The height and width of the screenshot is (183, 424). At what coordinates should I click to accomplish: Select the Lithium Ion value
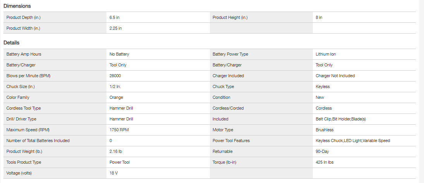[x=326, y=54]
